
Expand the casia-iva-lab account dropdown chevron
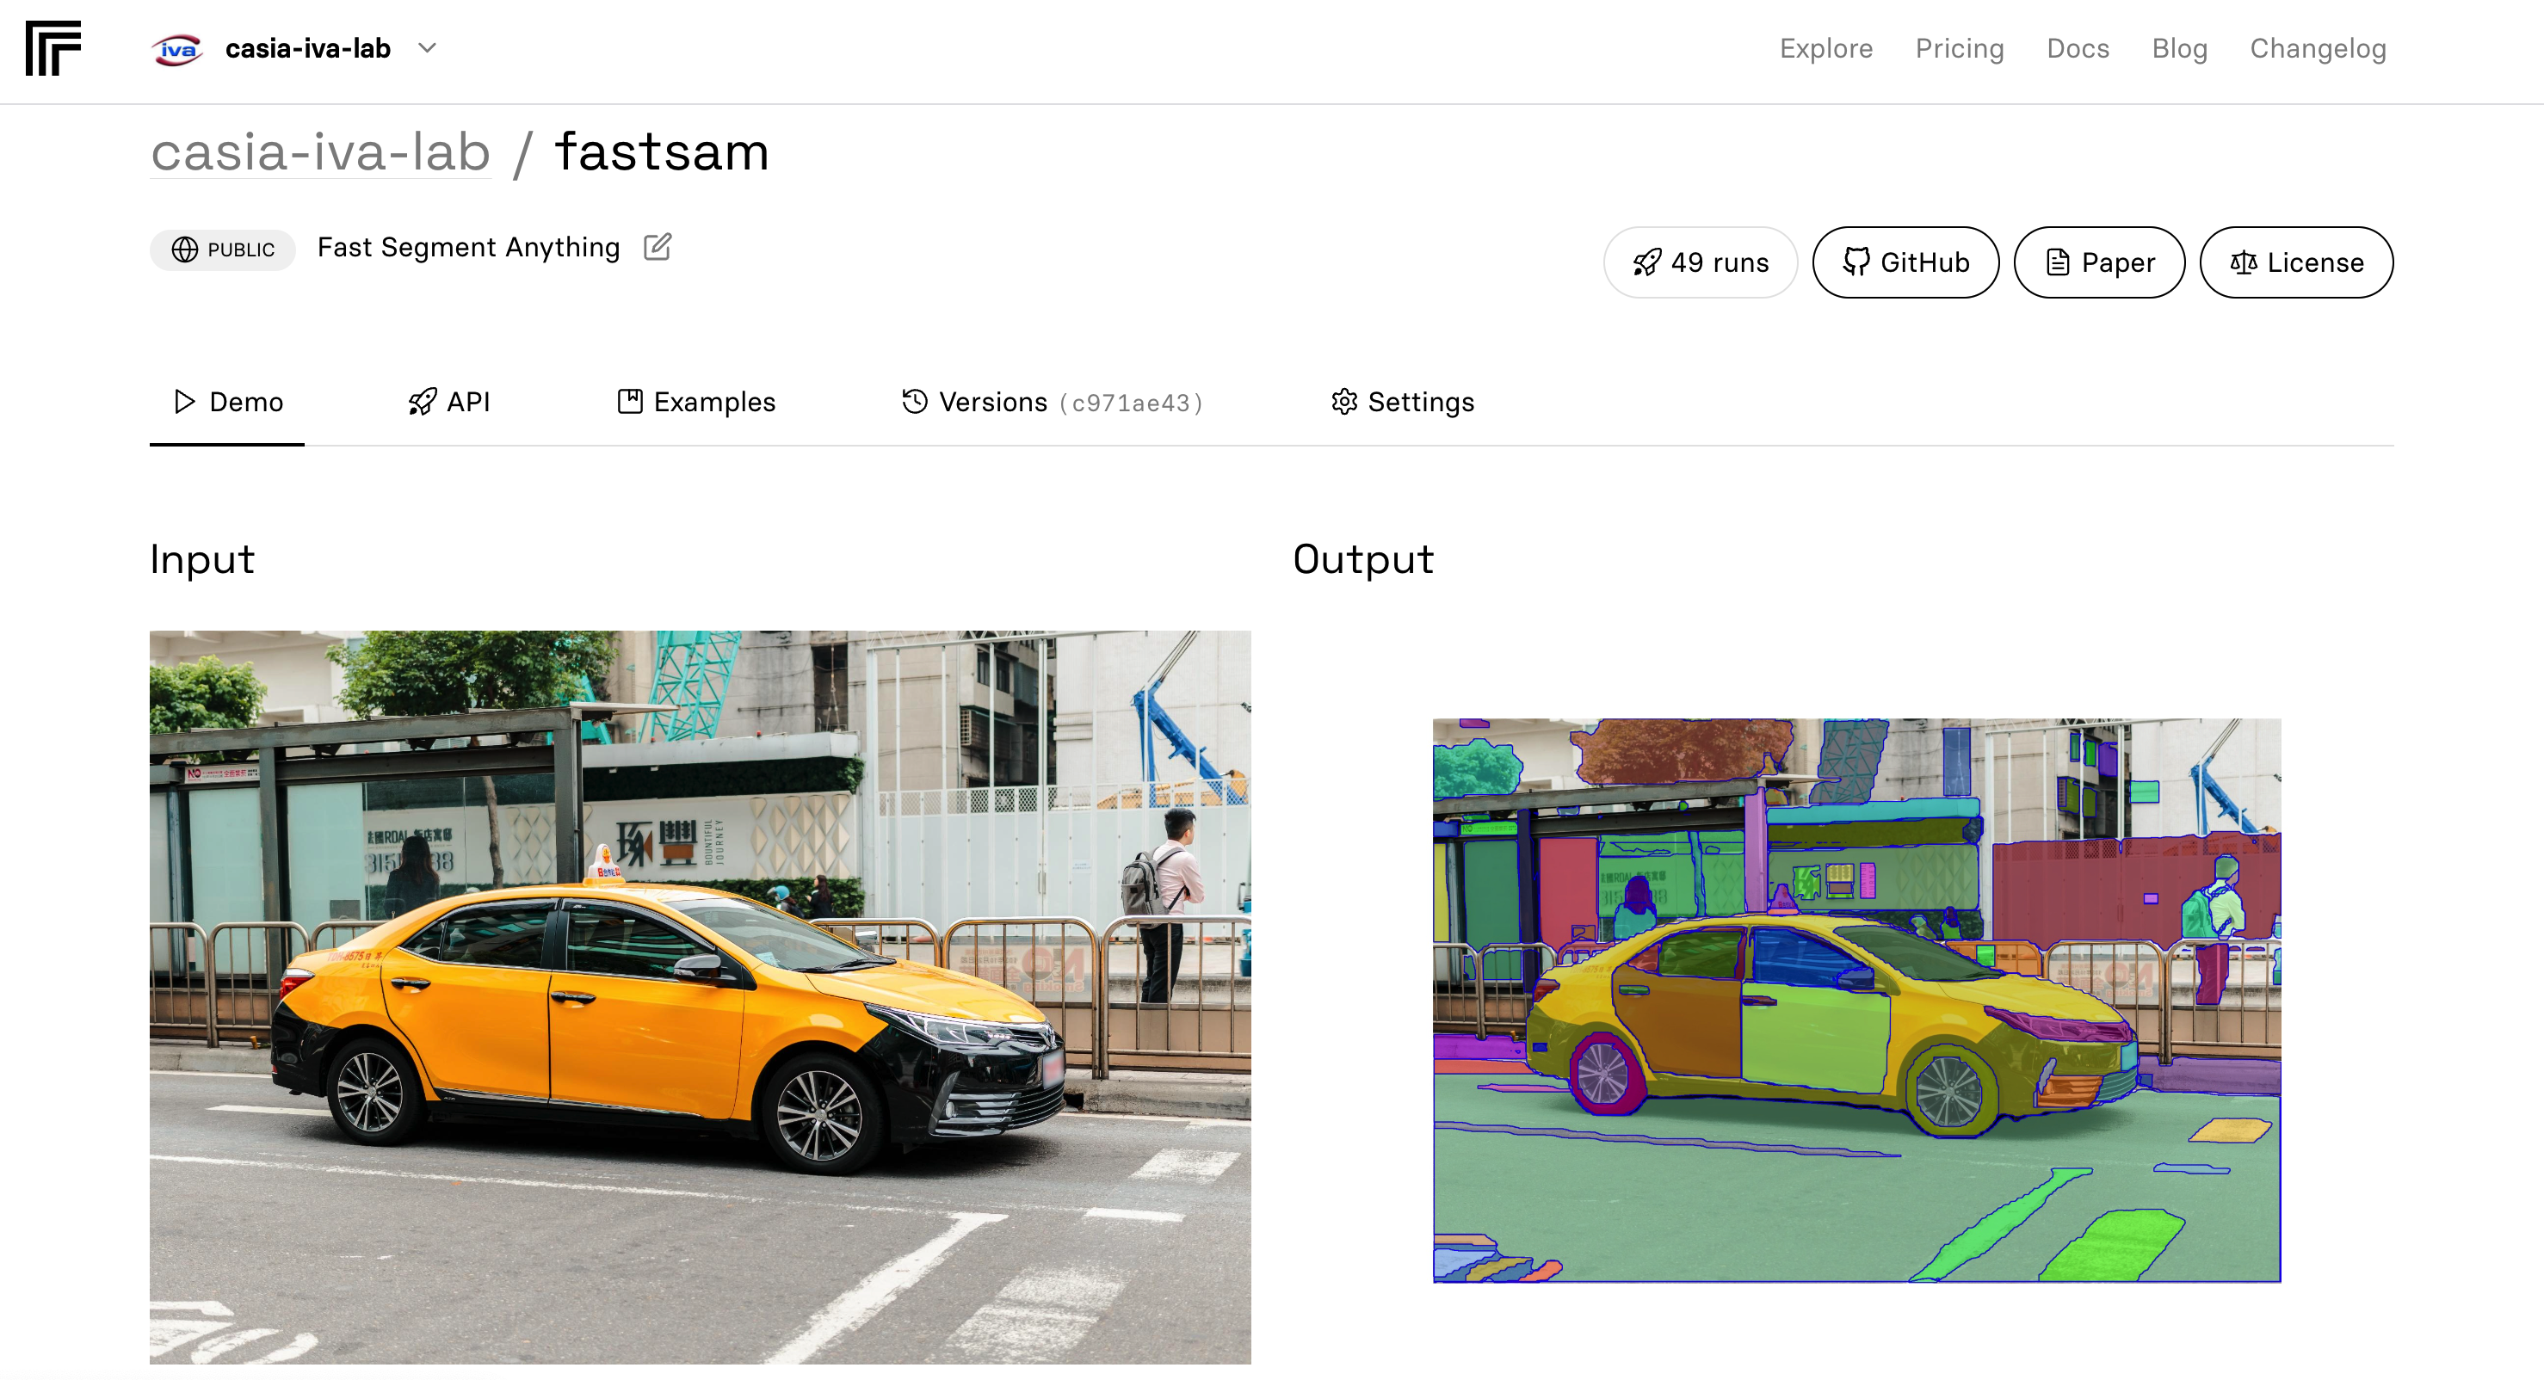(427, 48)
